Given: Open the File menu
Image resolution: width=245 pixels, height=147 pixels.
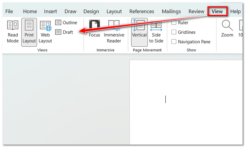Looking at the screenshot, I should point(9,12).
